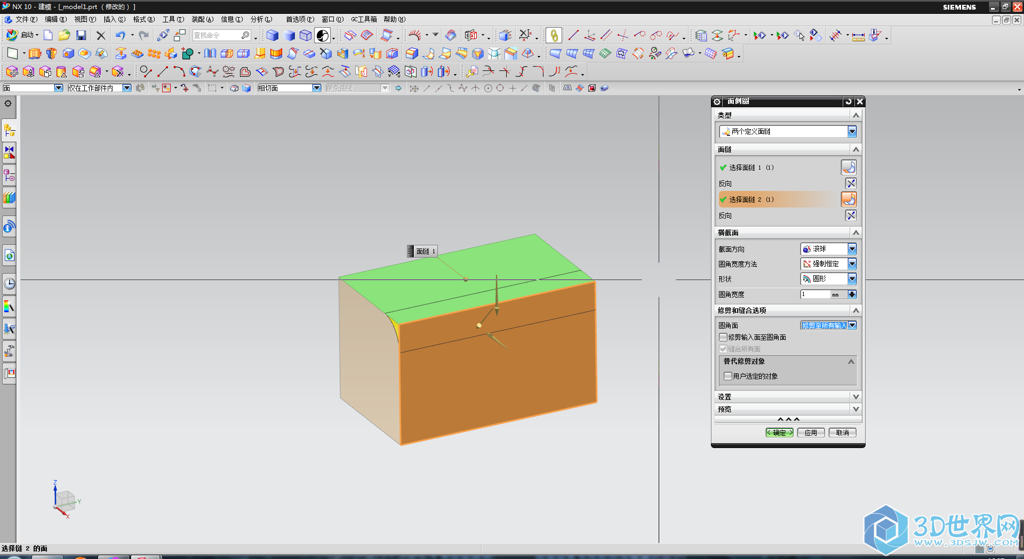1024x559 pixels.
Task: Open the 圆角宽度 options arrow
Action: click(852, 294)
